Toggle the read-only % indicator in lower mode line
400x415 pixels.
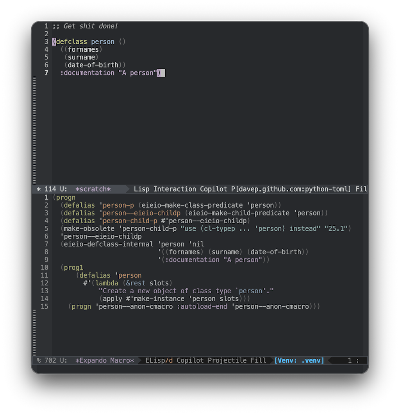point(39,361)
